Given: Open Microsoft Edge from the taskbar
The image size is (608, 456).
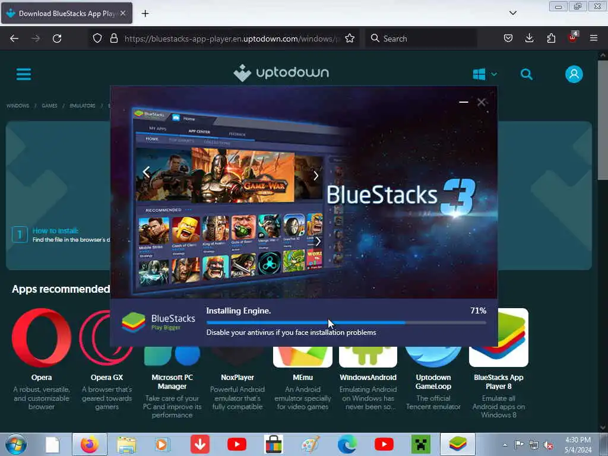Looking at the screenshot, I should (347, 444).
